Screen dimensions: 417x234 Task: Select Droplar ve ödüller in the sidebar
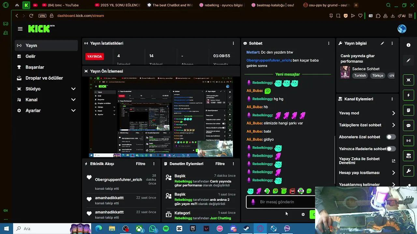[x=46, y=78]
